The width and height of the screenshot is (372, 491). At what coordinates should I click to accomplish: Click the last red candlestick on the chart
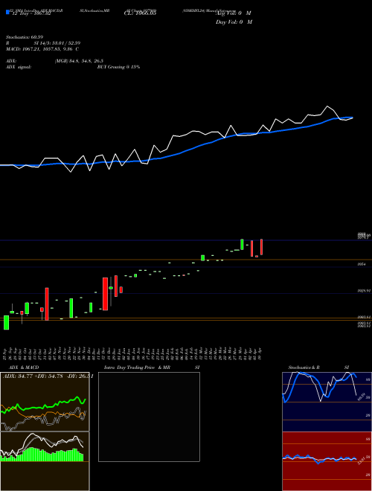(261, 247)
